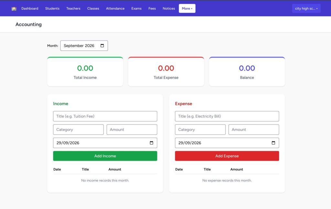Select the September 2026 month field

(84, 46)
